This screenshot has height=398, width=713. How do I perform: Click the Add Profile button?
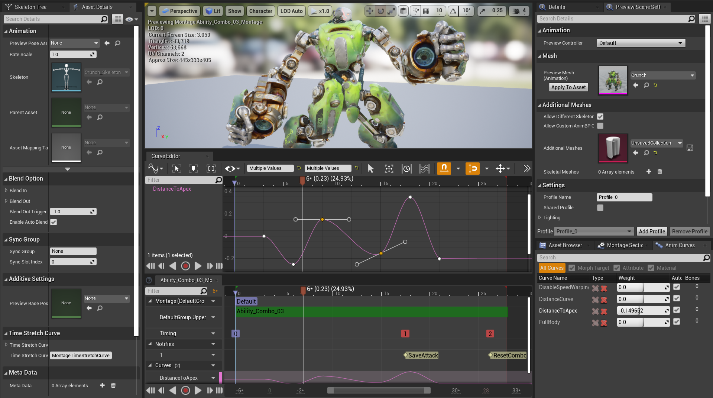(652, 232)
